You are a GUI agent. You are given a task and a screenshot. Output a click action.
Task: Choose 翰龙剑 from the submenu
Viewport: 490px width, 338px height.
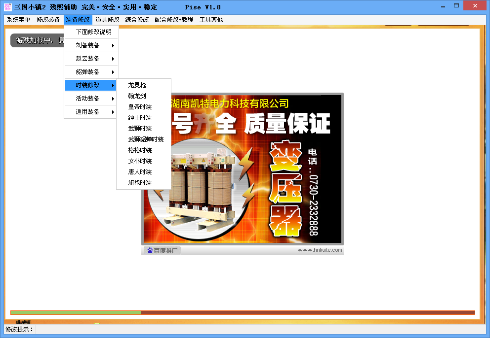point(144,96)
